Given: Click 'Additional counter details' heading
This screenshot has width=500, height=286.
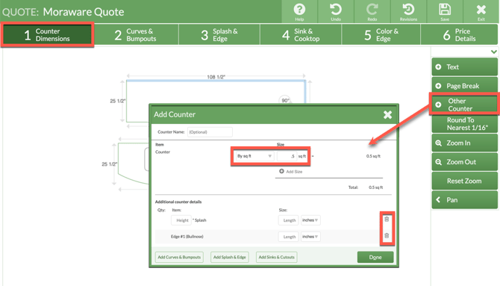Looking at the screenshot, I should point(178,202).
